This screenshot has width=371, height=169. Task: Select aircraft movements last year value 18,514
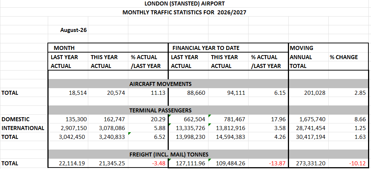pyautogui.click(x=68, y=93)
